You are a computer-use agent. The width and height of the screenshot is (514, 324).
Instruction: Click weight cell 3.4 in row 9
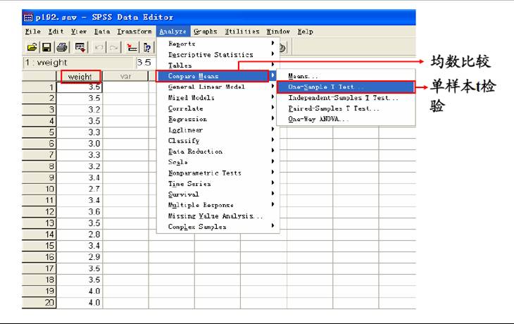80,177
